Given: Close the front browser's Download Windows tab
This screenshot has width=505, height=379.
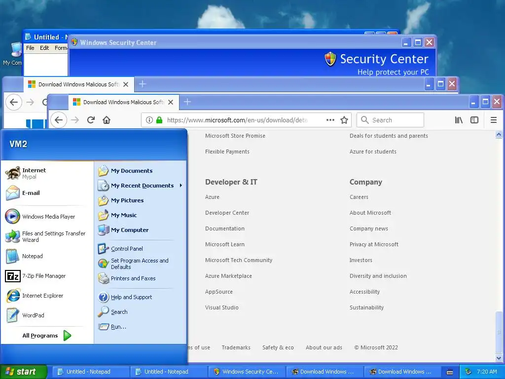Looking at the screenshot, I should coord(171,102).
